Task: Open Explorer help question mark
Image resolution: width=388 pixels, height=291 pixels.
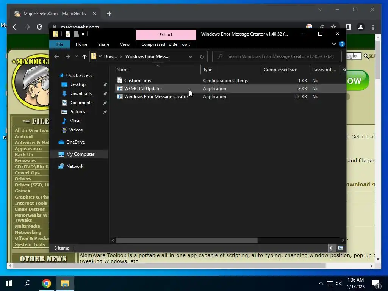Action: coord(342,44)
